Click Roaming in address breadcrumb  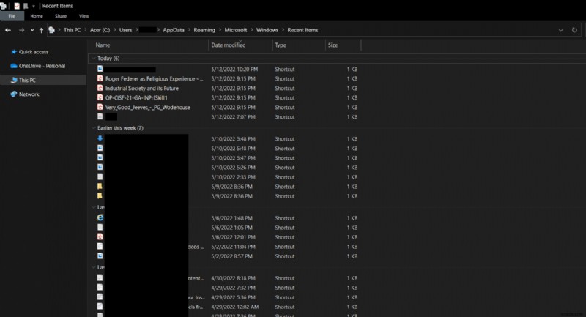(204, 30)
